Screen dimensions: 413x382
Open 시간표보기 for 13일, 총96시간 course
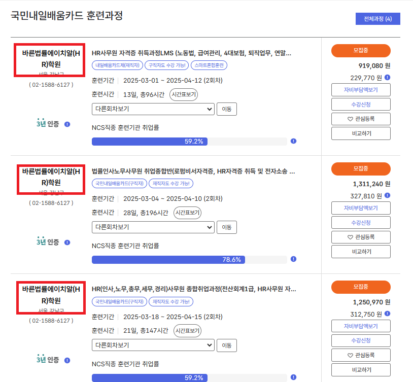pyautogui.click(x=183, y=94)
